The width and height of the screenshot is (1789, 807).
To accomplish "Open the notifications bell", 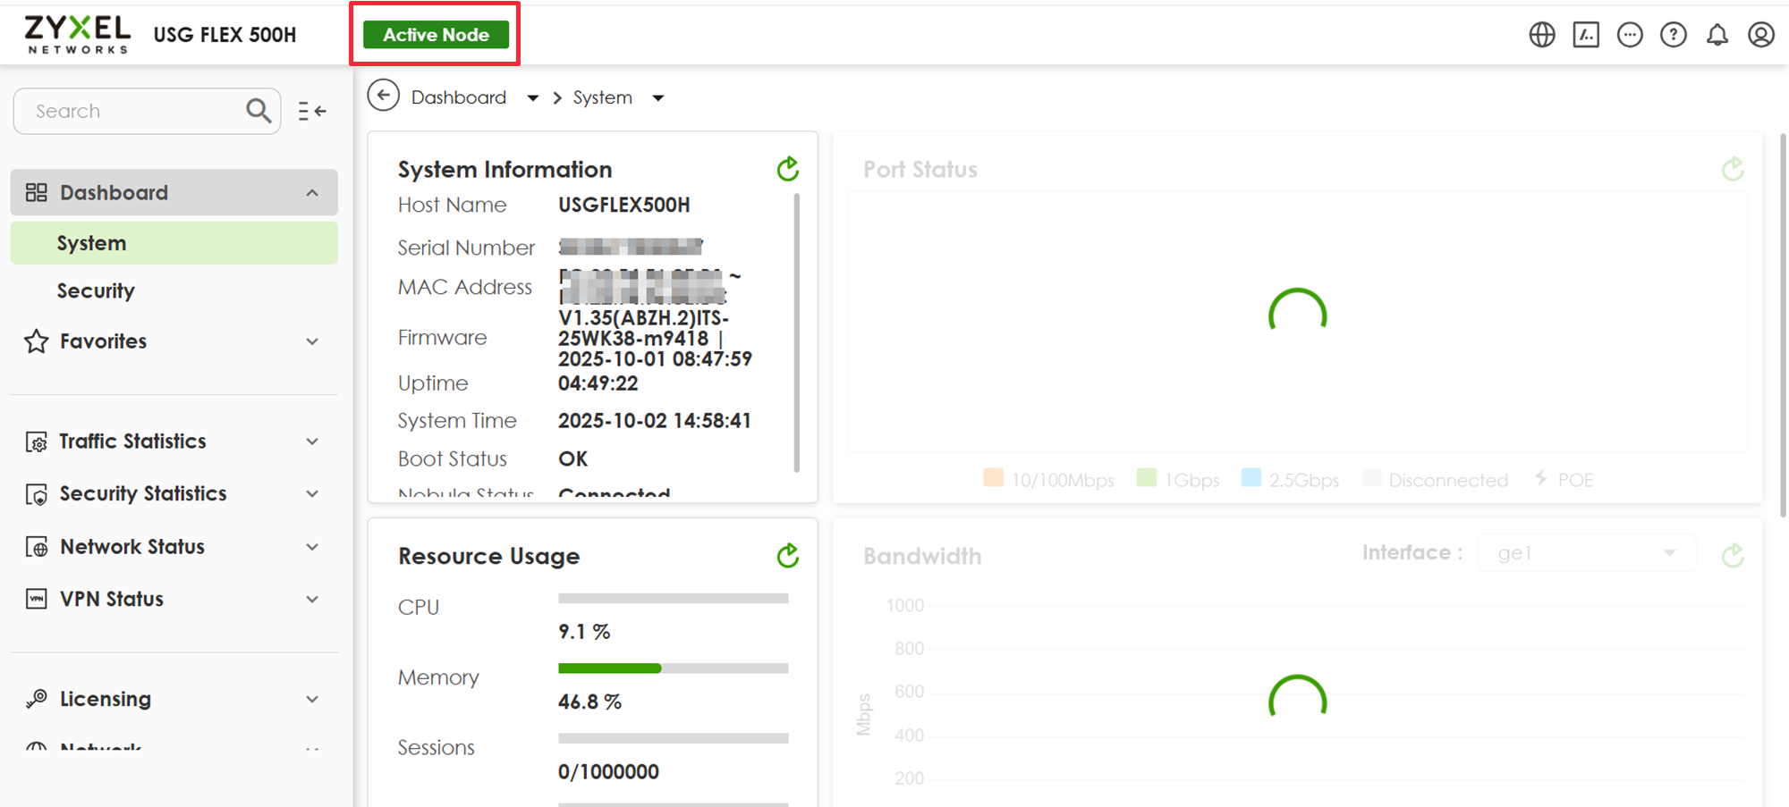I will click(x=1717, y=35).
